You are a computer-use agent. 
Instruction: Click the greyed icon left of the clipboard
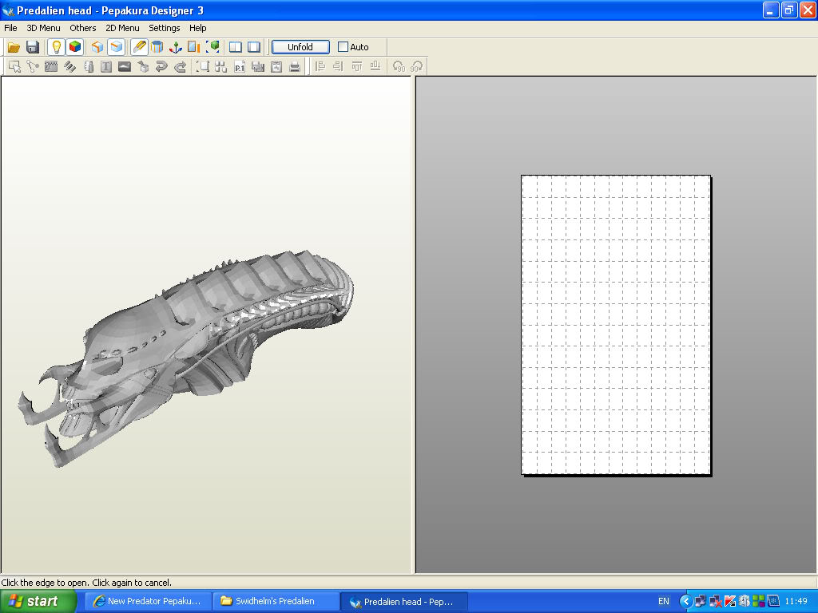(x=258, y=67)
